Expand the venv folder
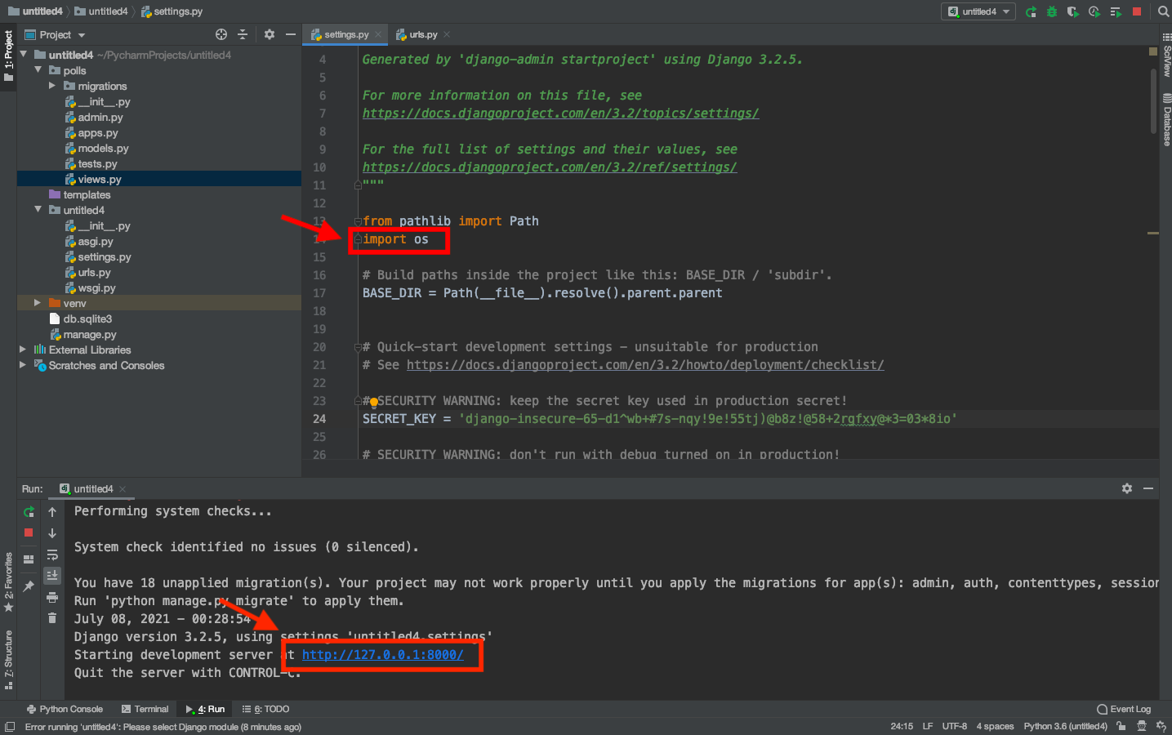 [x=38, y=303]
